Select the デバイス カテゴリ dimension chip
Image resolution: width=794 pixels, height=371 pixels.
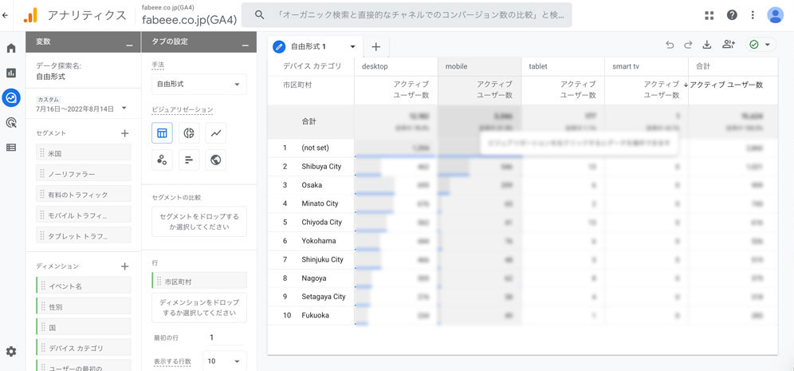click(x=84, y=348)
